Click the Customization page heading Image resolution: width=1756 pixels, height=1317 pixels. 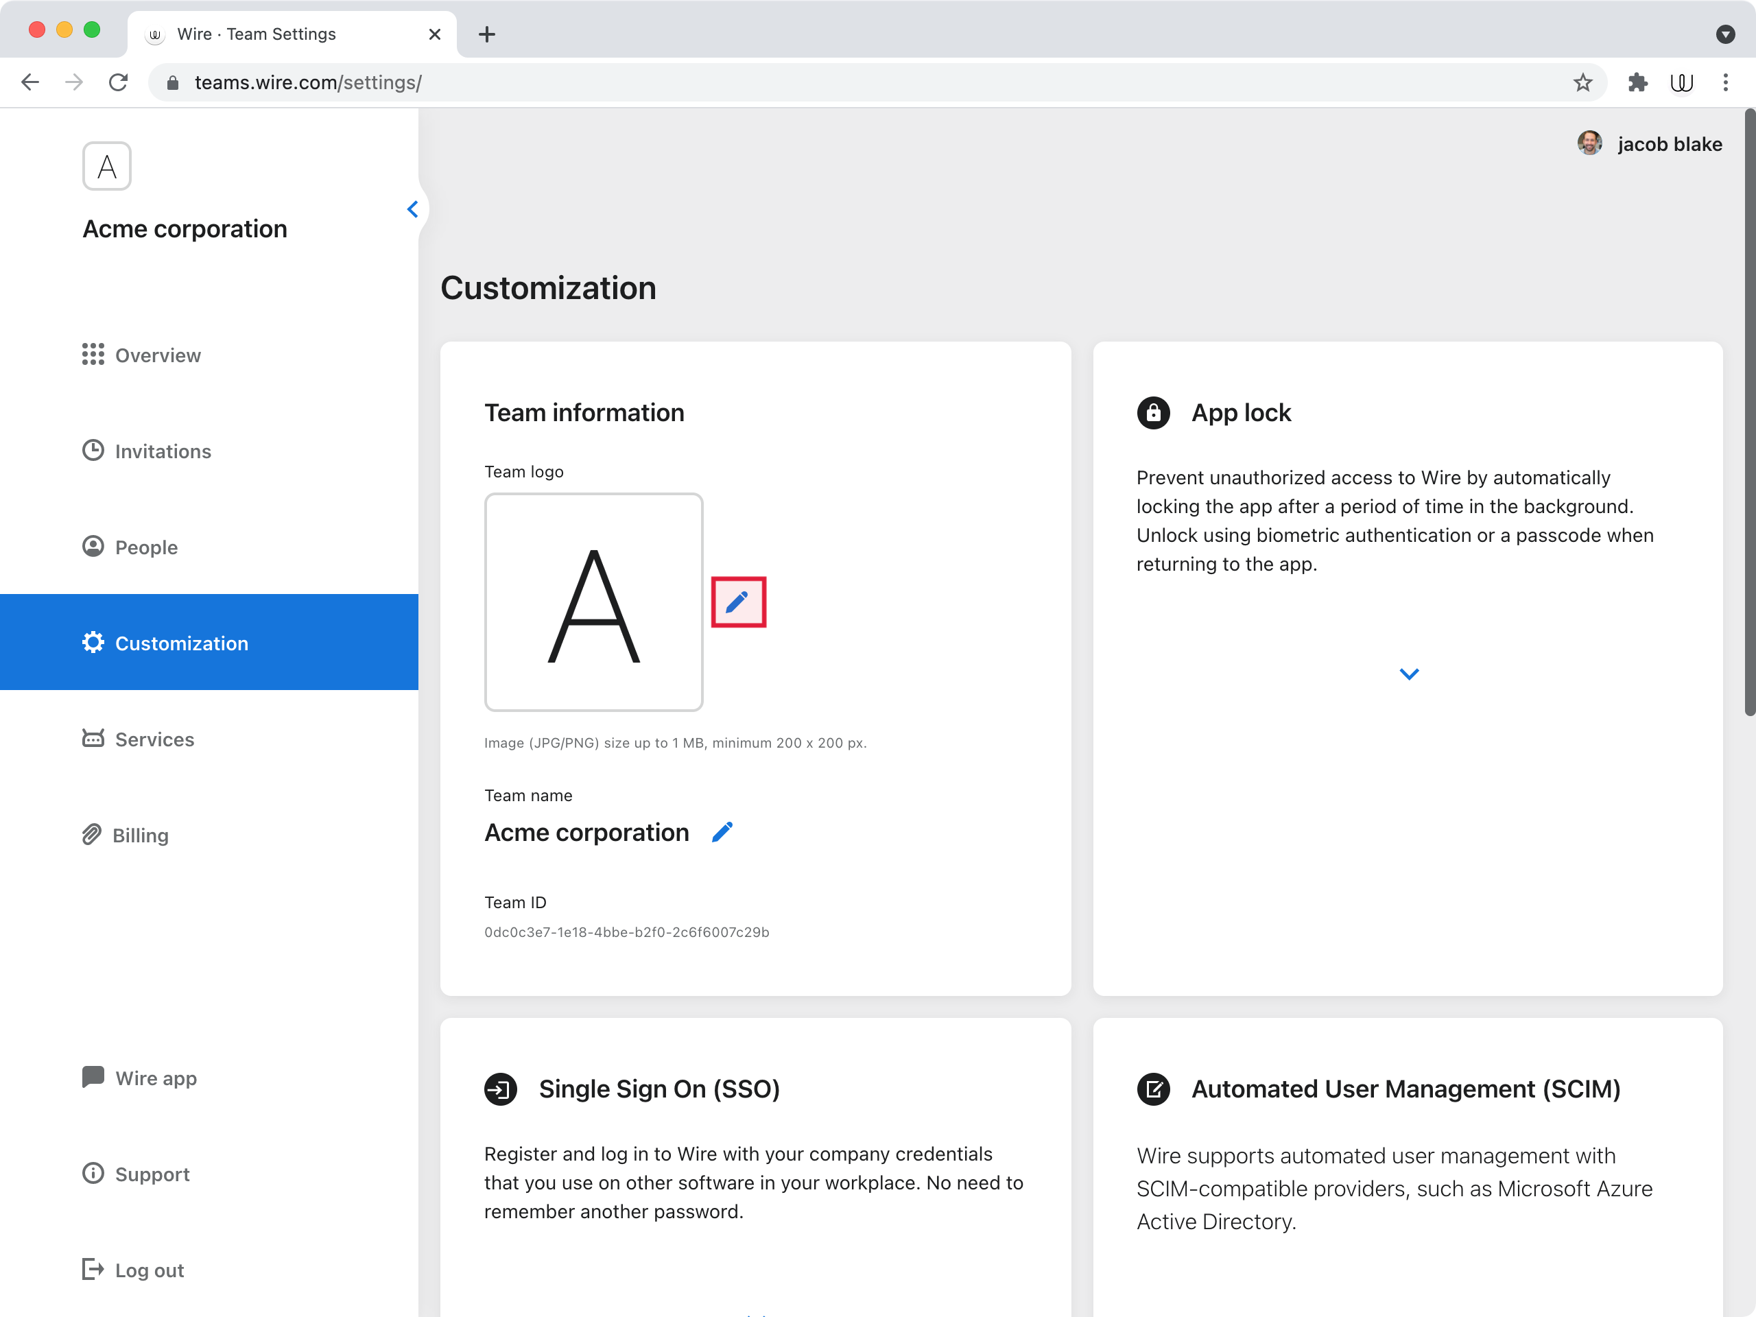pyautogui.click(x=549, y=287)
